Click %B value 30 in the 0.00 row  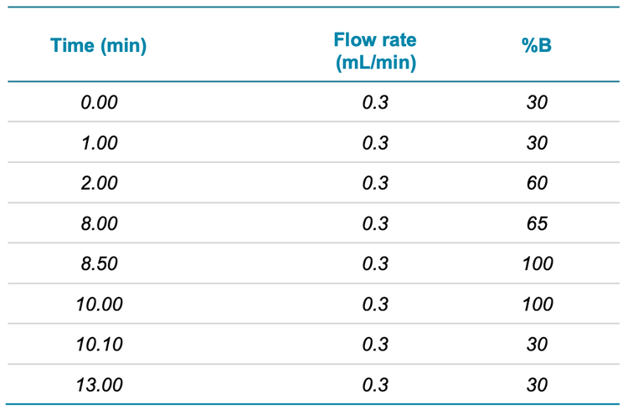537,103
